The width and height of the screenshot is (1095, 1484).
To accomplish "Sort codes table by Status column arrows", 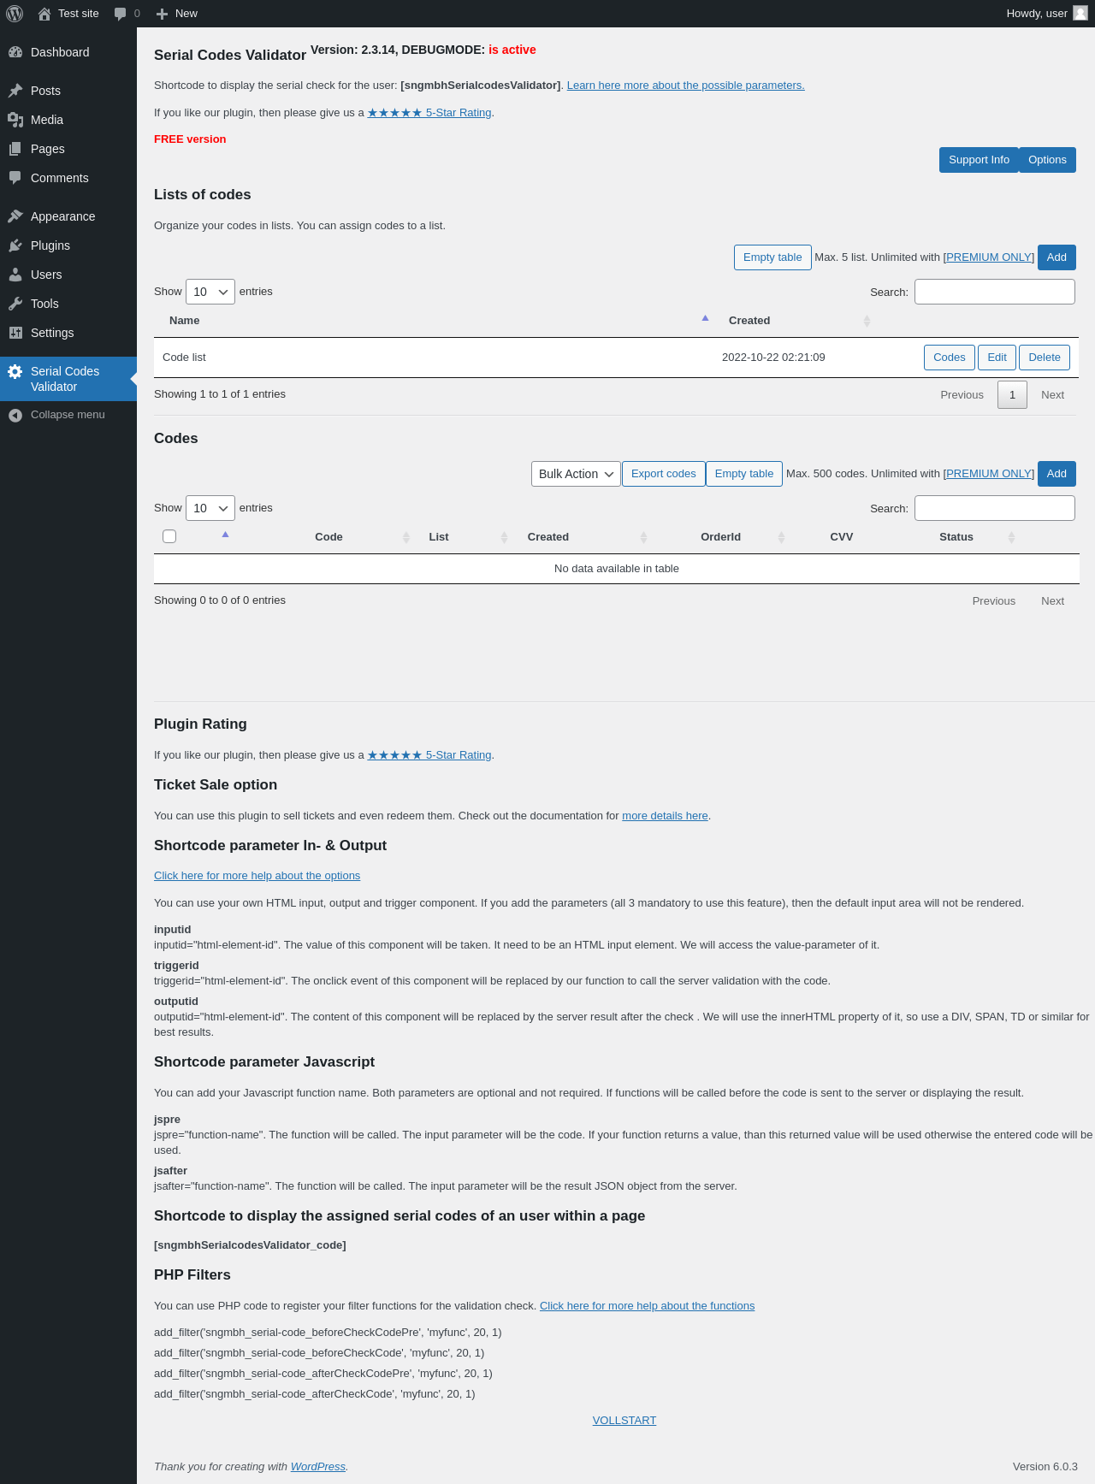I will click(1011, 537).
